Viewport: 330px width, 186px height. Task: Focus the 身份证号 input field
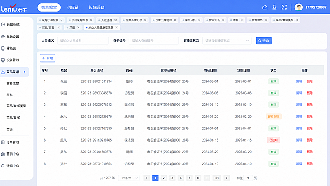[x=154, y=41]
